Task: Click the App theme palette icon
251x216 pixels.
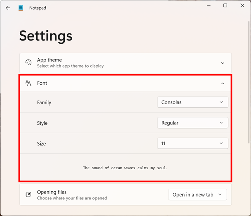Action: pyautogui.click(x=28, y=63)
